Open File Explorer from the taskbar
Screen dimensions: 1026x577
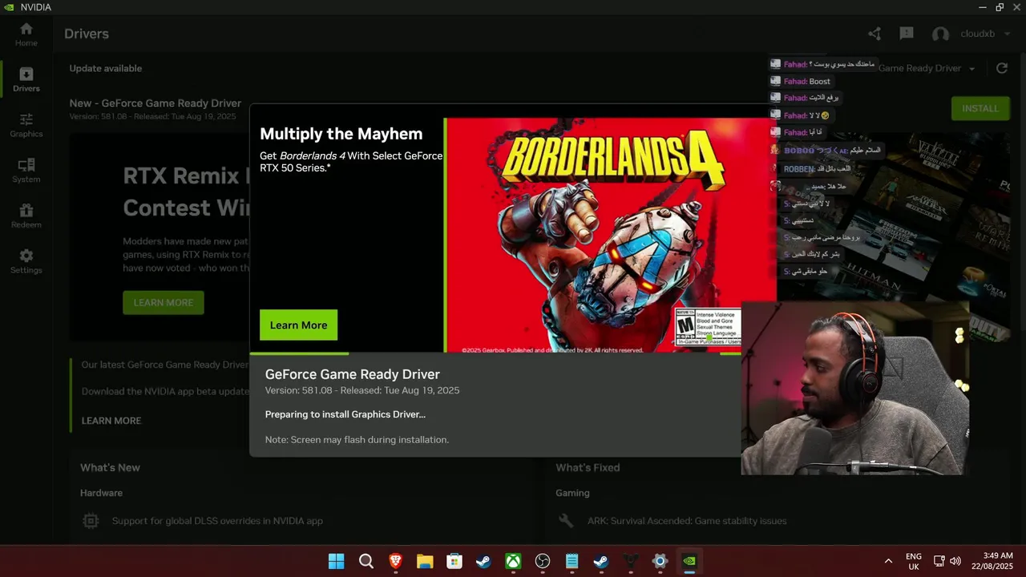coord(425,561)
